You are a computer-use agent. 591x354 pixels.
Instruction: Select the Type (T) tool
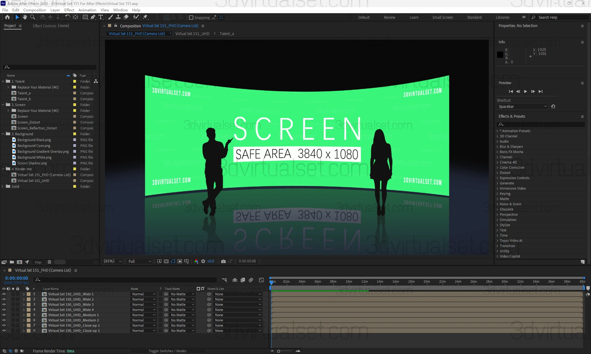pos(101,17)
